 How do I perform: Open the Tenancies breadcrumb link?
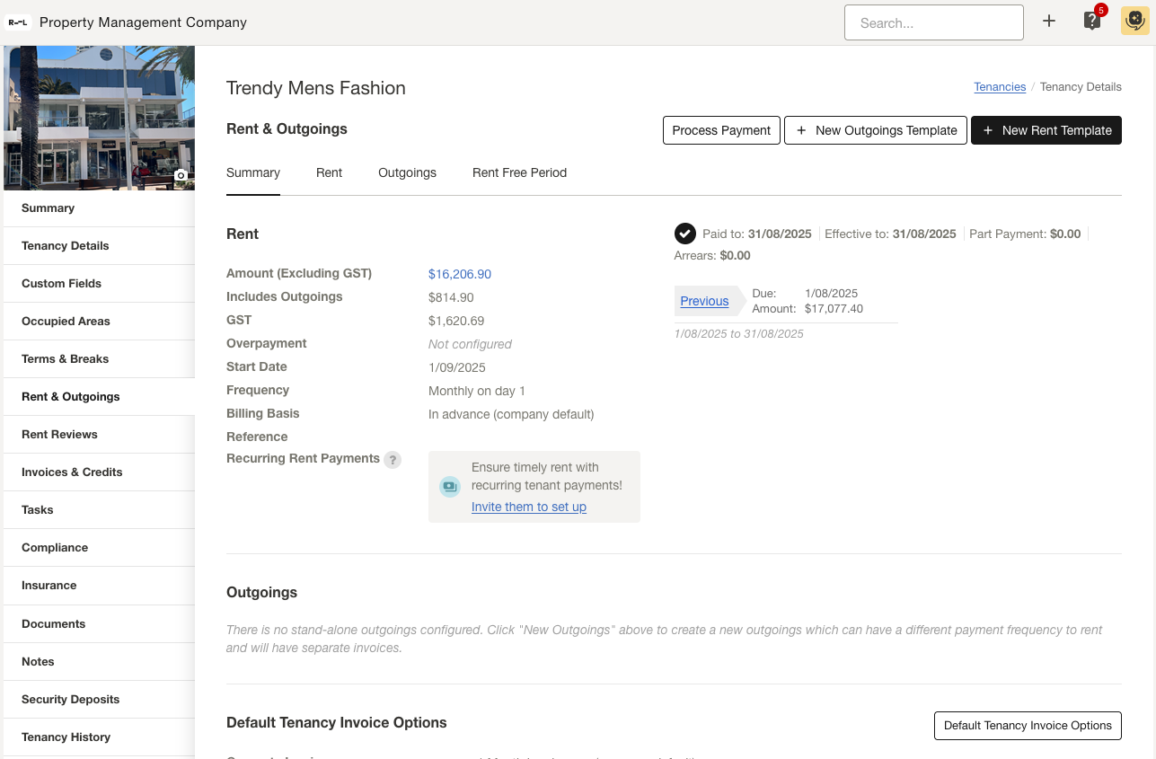[1000, 87]
